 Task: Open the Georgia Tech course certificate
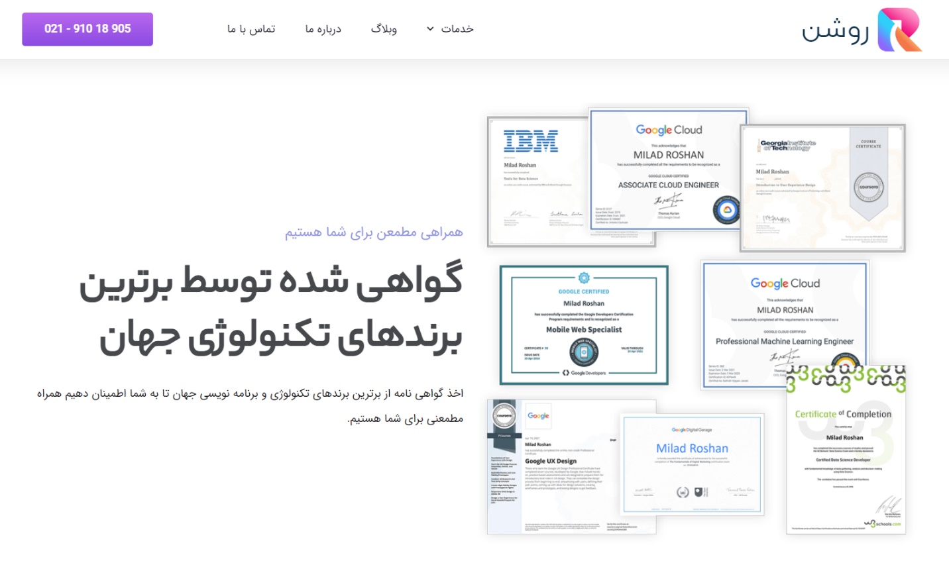(x=822, y=188)
